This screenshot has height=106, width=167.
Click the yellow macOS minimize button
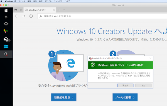pyautogui.click(x=3, y=5)
